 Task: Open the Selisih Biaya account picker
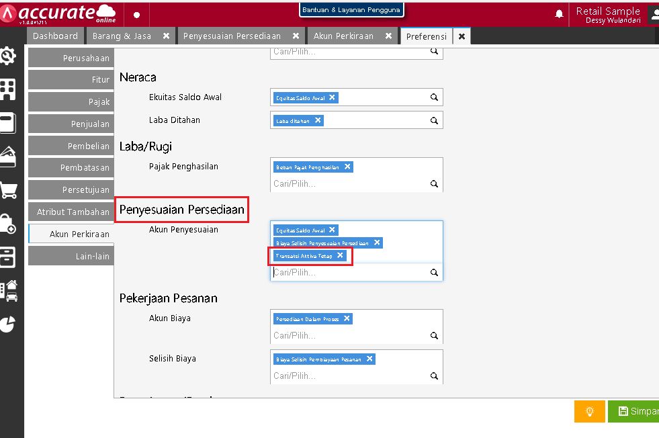click(x=434, y=376)
